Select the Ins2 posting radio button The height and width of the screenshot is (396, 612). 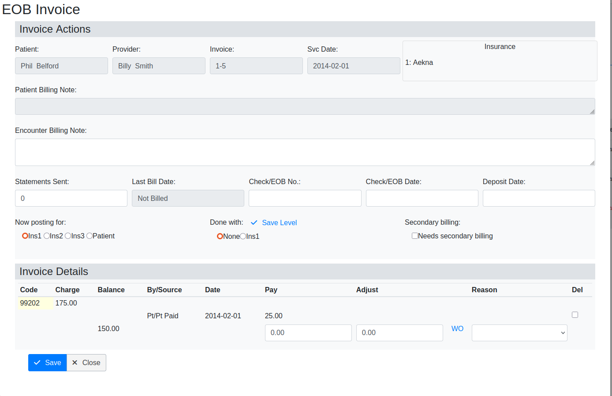[47, 236]
